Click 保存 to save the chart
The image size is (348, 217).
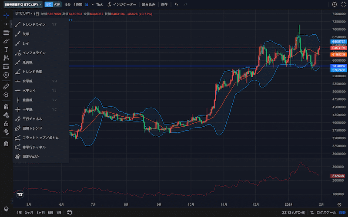(164, 4)
